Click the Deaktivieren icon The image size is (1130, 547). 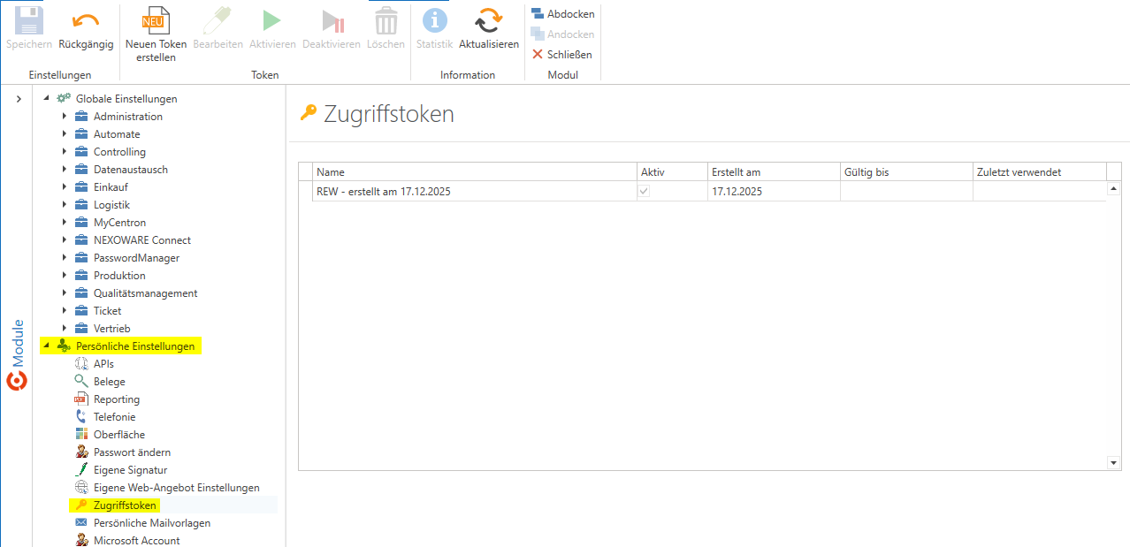(332, 20)
